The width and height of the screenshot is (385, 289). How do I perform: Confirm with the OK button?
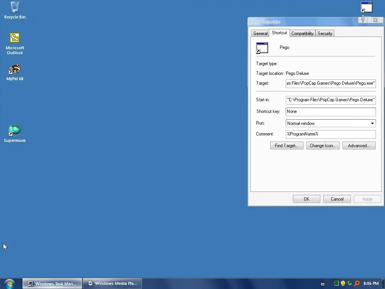pos(306,199)
